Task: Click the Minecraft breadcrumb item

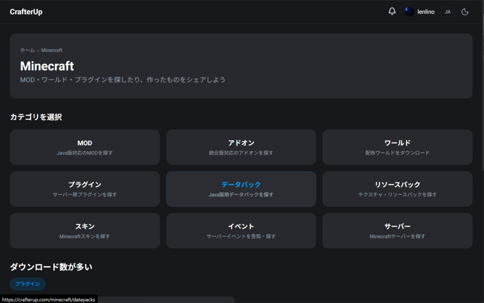Action: coord(52,50)
